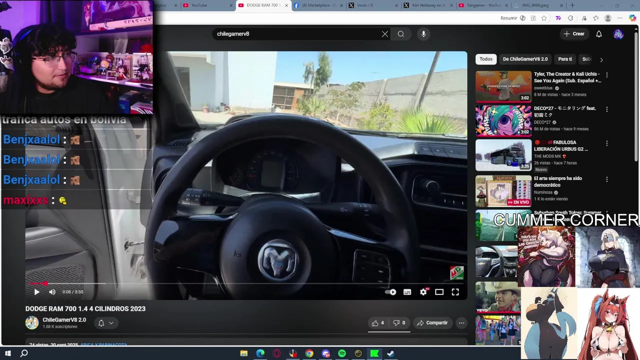
Task: Open the THE MODS MX bus video thumbnail
Action: [x=503, y=155]
